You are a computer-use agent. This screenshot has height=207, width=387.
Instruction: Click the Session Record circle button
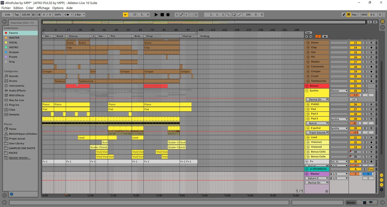click(x=196, y=15)
